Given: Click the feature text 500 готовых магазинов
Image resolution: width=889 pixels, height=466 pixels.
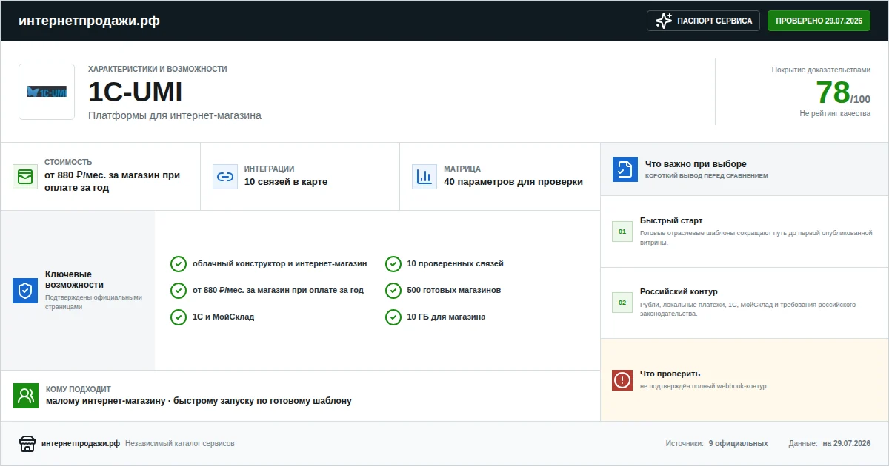Looking at the screenshot, I should coord(454,290).
